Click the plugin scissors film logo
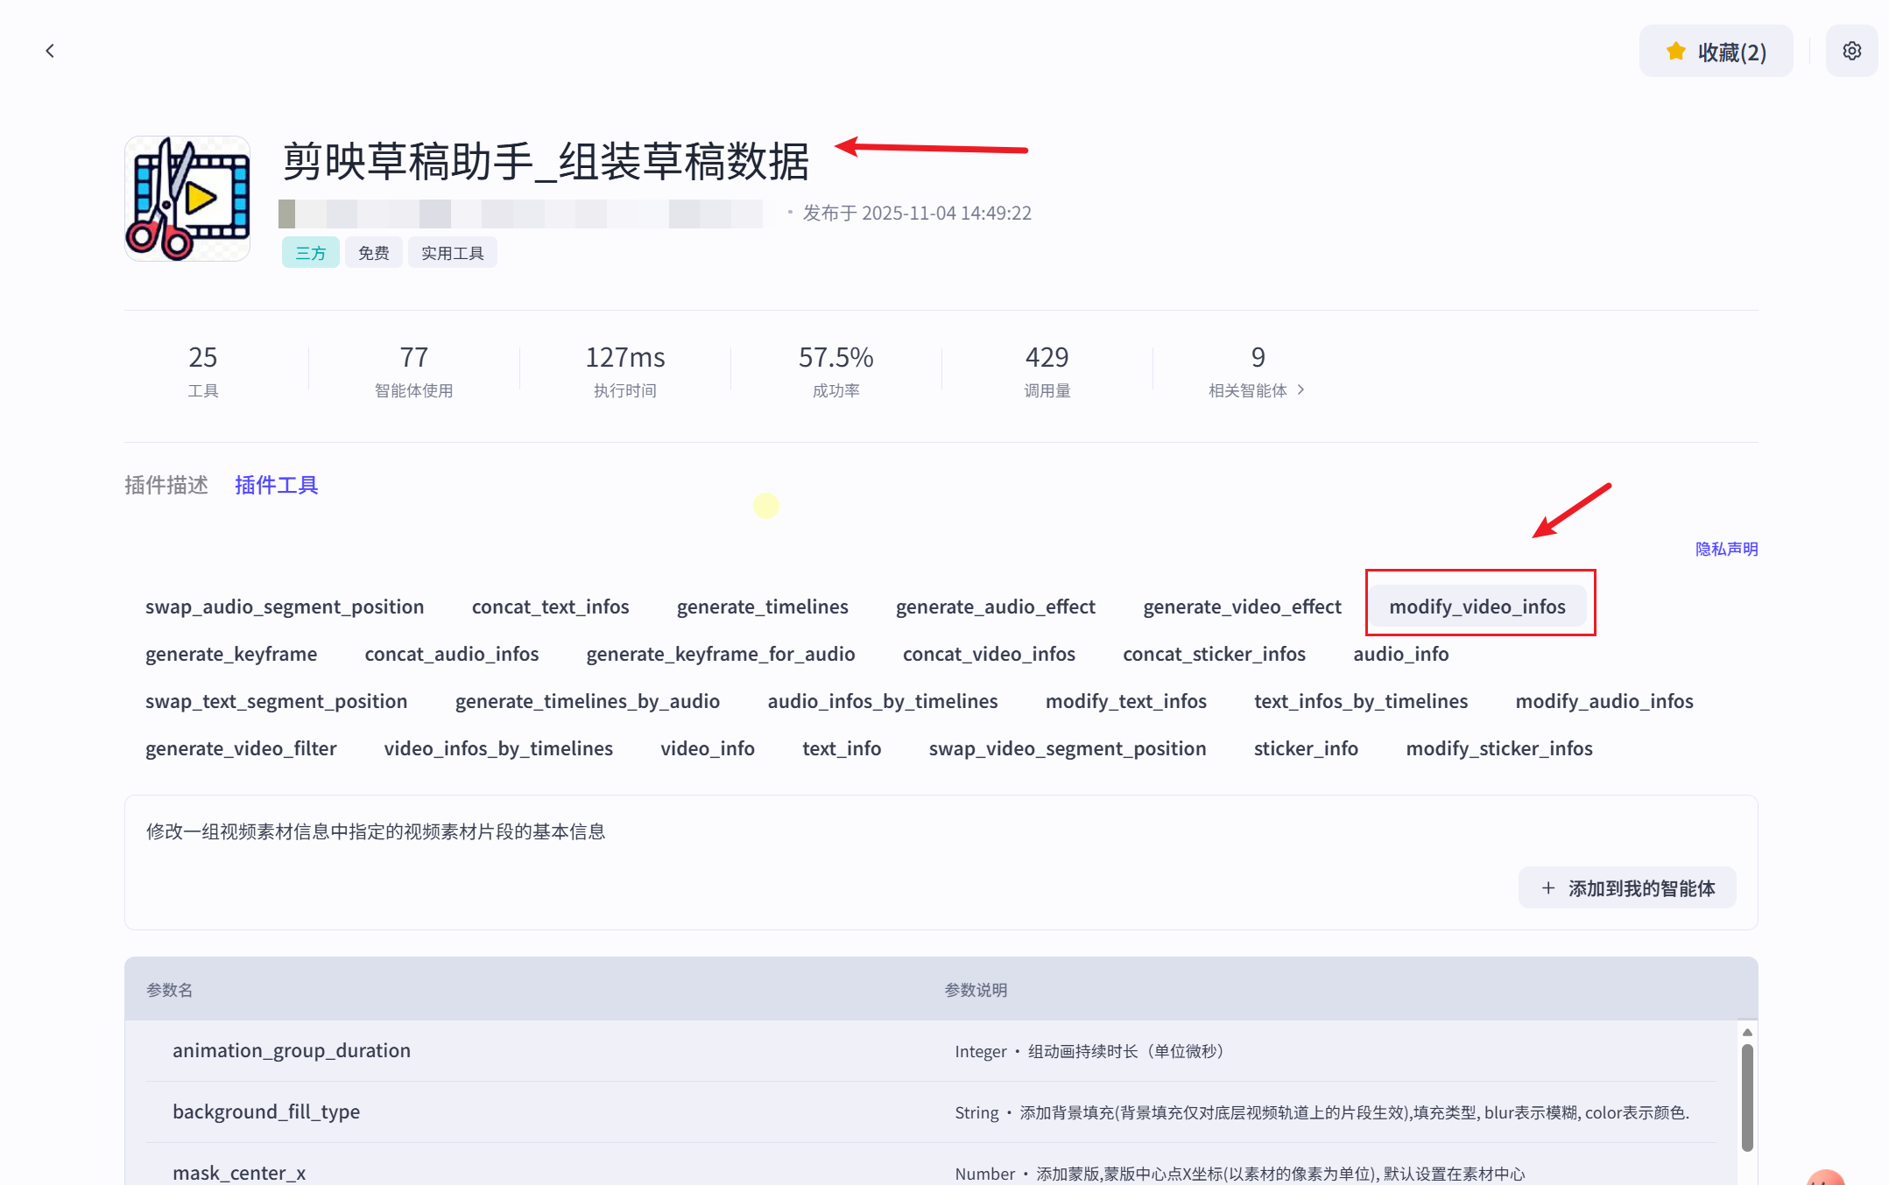Screen dimensions: 1889x1185 tap(187, 199)
